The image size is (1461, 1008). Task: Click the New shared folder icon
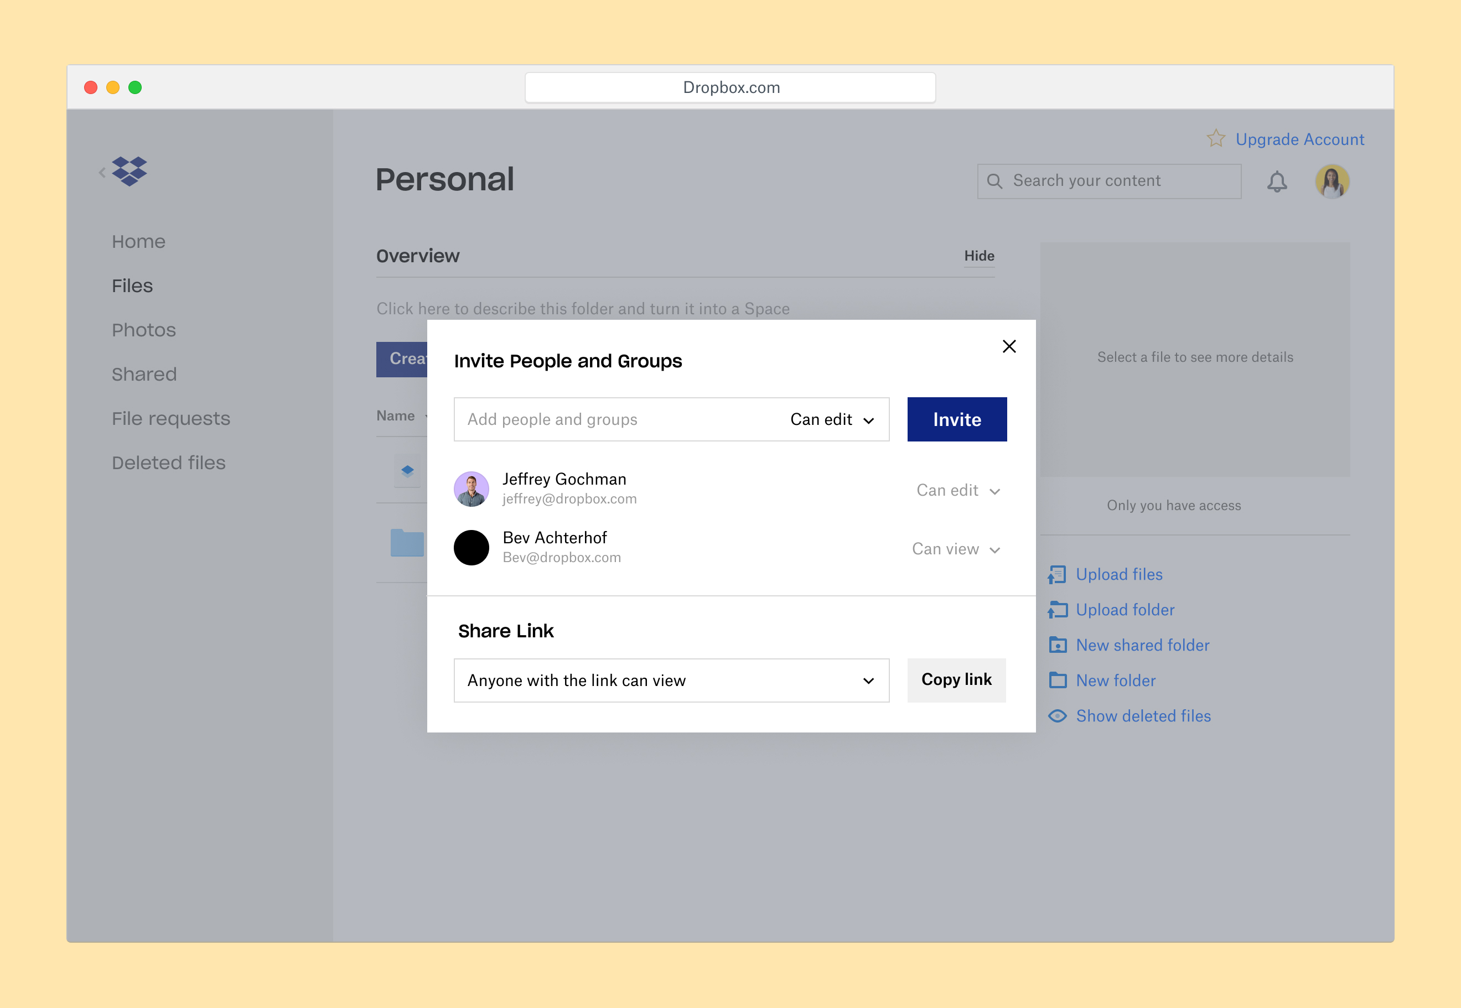click(x=1058, y=645)
